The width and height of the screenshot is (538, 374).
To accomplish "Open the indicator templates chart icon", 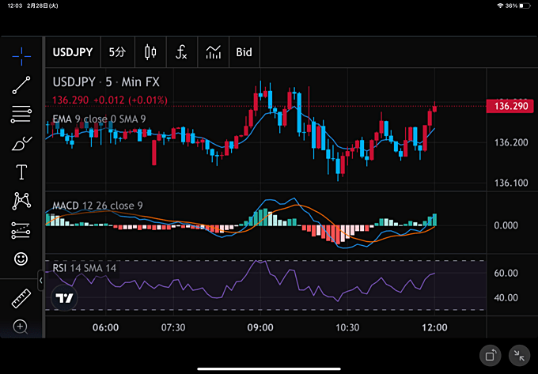I will [213, 52].
